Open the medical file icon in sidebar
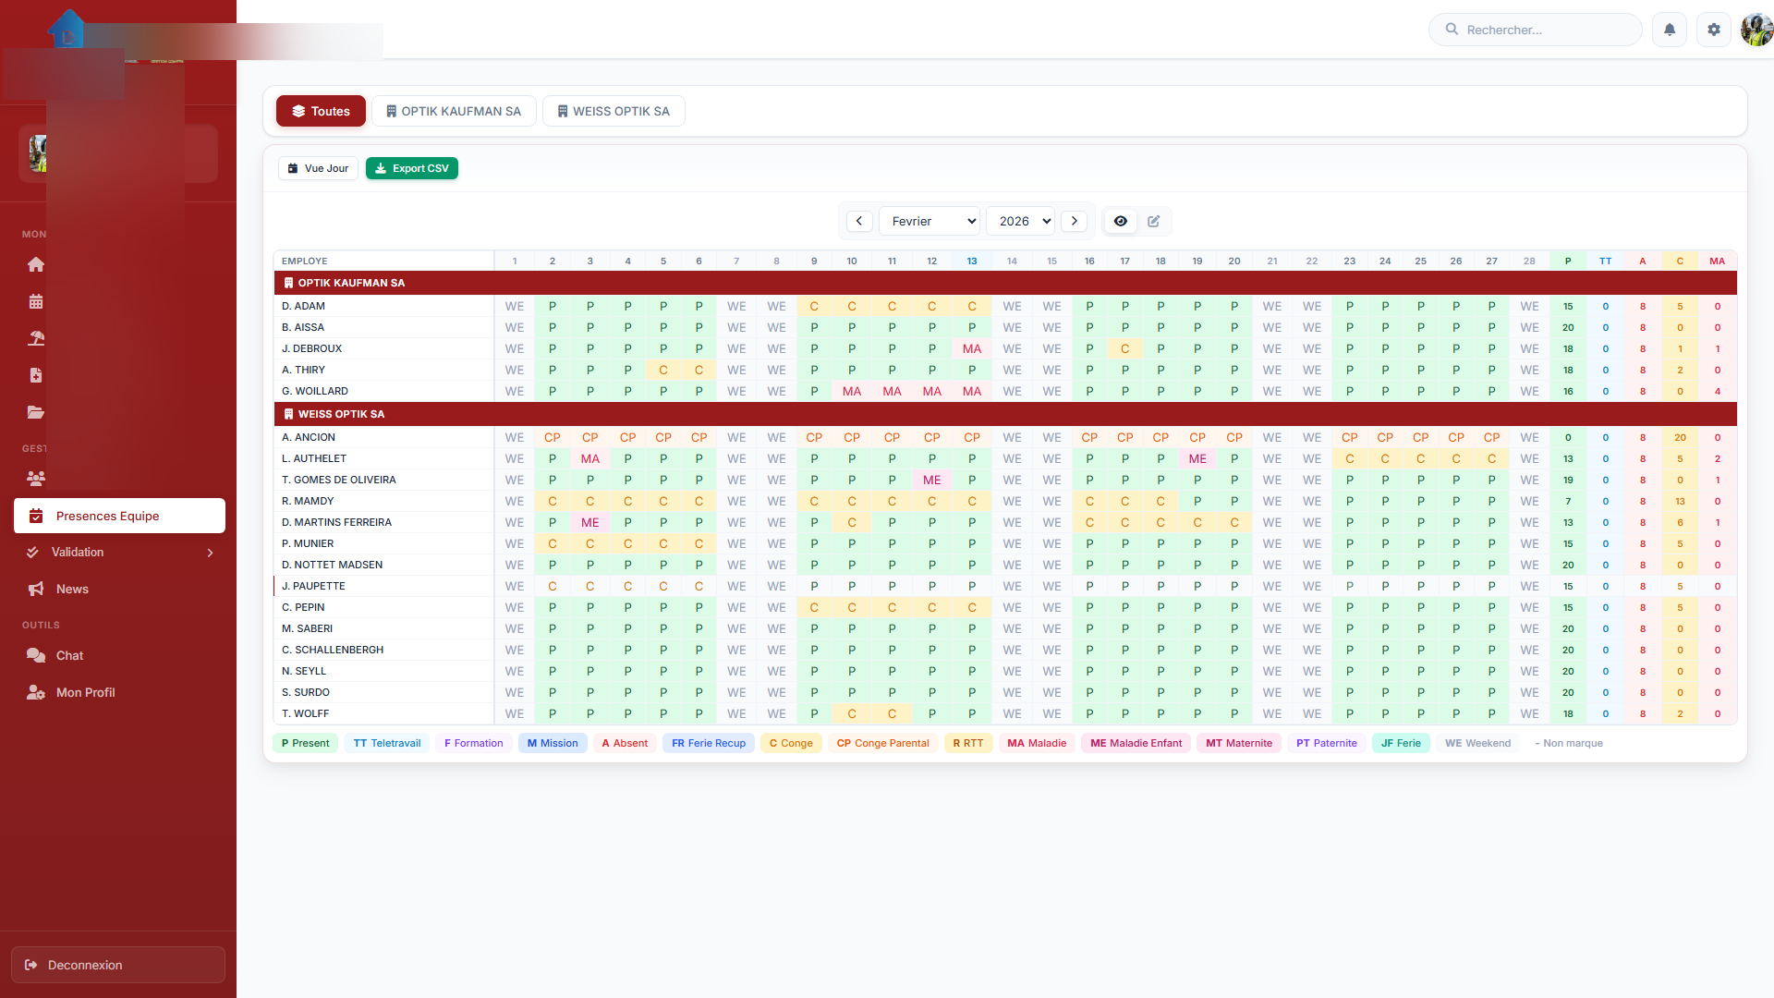 [36, 375]
